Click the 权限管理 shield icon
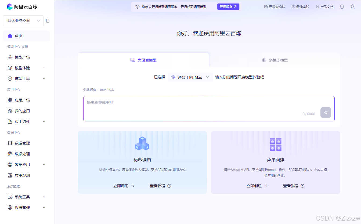361x224 pixels. pyautogui.click(x=10, y=208)
